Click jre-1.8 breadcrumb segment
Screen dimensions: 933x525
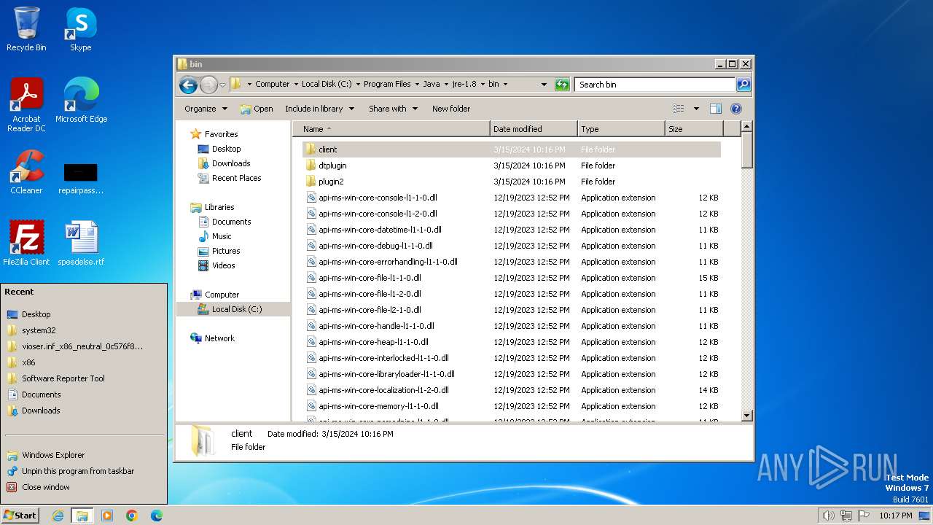464,84
